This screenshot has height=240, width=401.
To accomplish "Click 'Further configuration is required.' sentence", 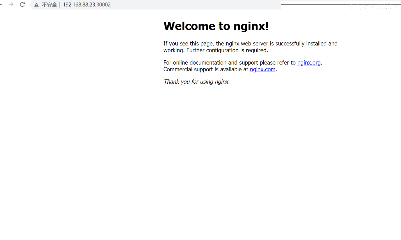I will click(227, 50).
